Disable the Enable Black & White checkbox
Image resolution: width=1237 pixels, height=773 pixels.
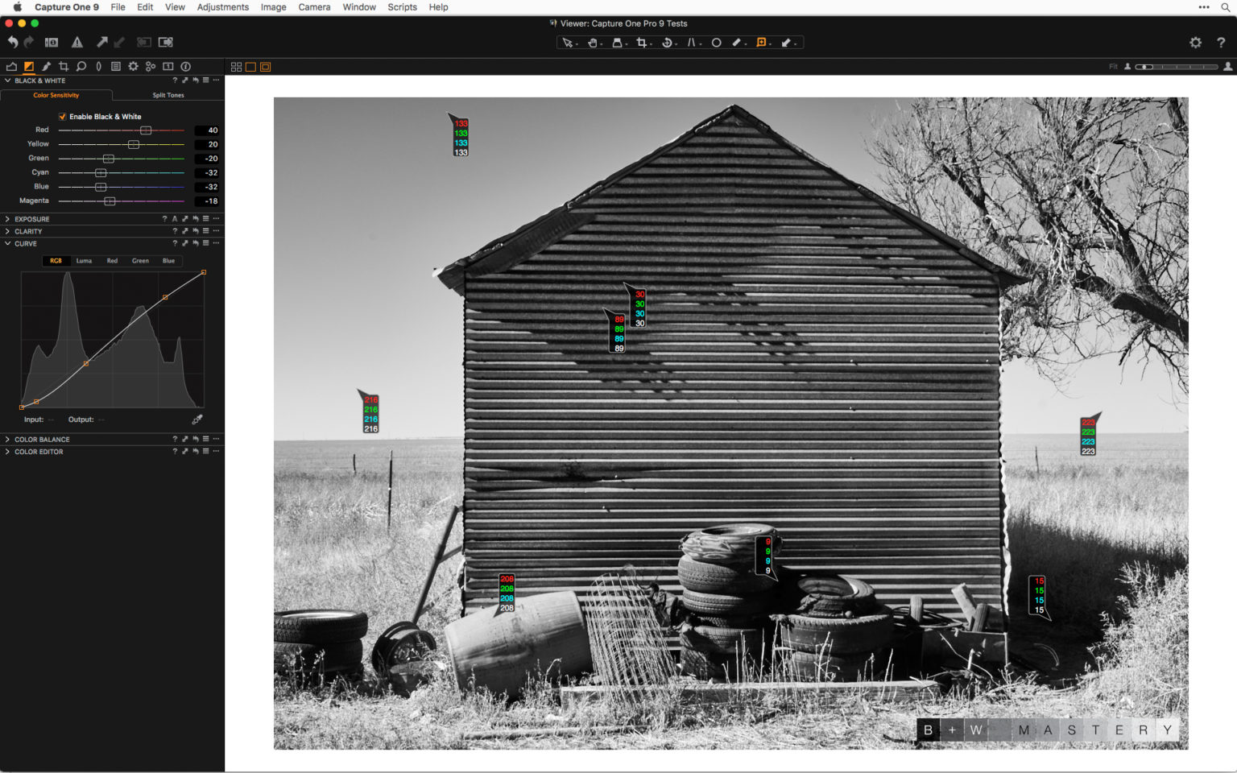(x=63, y=116)
